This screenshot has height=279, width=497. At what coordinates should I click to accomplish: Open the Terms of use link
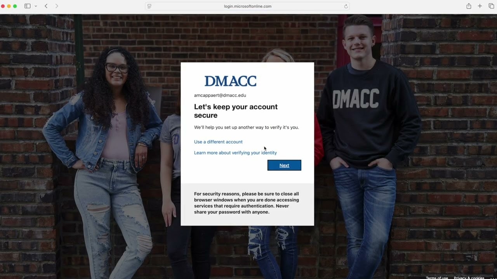(x=437, y=277)
